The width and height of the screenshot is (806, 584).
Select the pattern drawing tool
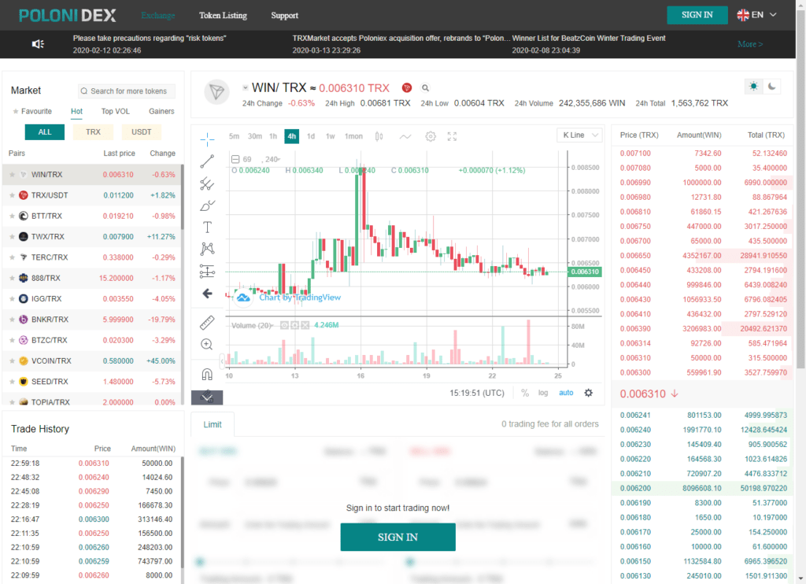coord(207,249)
